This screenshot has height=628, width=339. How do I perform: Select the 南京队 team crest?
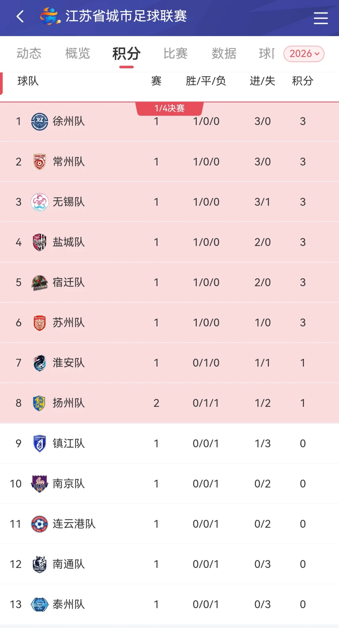[40, 483]
